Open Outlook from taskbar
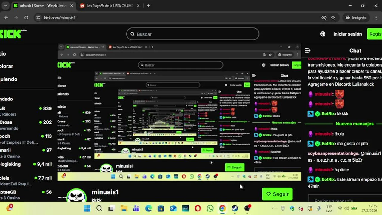This screenshot has width=382, height=215. click(173, 208)
